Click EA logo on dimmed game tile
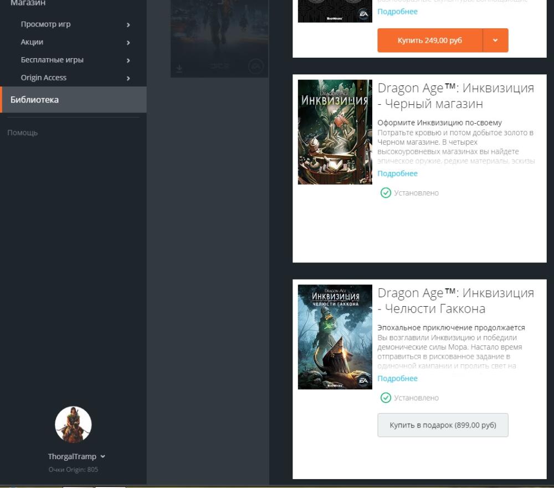554x488 pixels. coord(255,66)
